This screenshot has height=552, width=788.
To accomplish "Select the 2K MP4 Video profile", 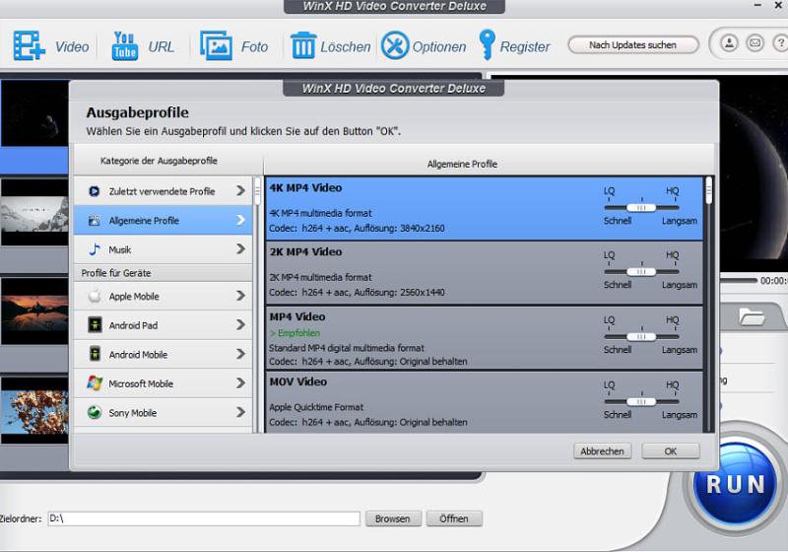I will [x=433, y=271].
